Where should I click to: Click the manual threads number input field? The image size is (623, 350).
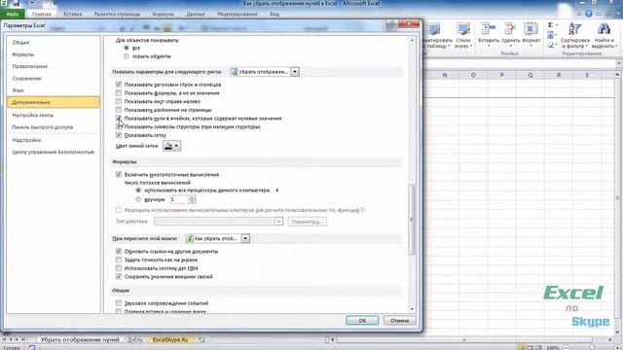click(179, 199)
